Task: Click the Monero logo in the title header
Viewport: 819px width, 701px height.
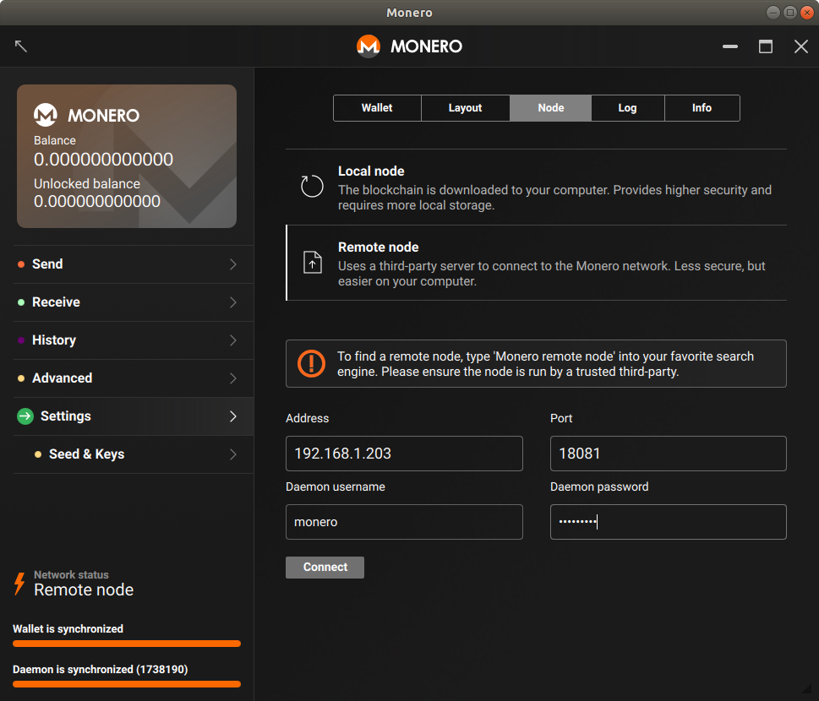Action: click(x=369, y=46)
